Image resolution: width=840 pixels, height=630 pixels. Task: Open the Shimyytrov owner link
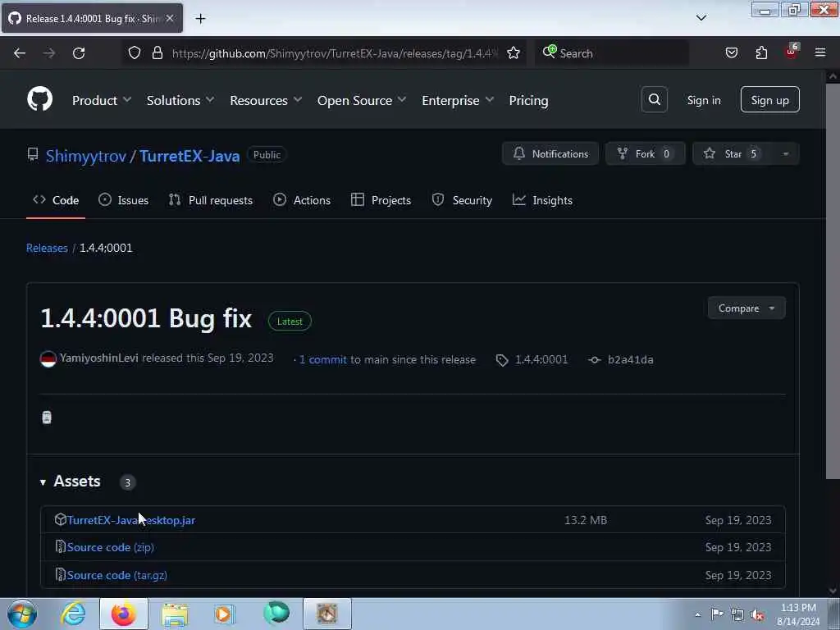(85, 156)
